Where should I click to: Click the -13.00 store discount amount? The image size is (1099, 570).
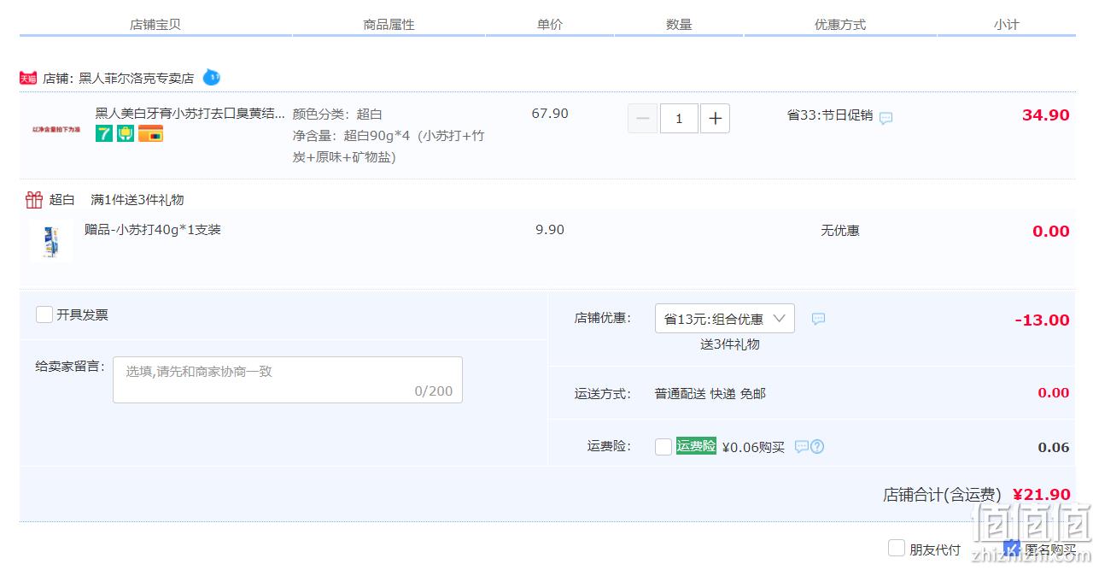[x=1043, y=320]
